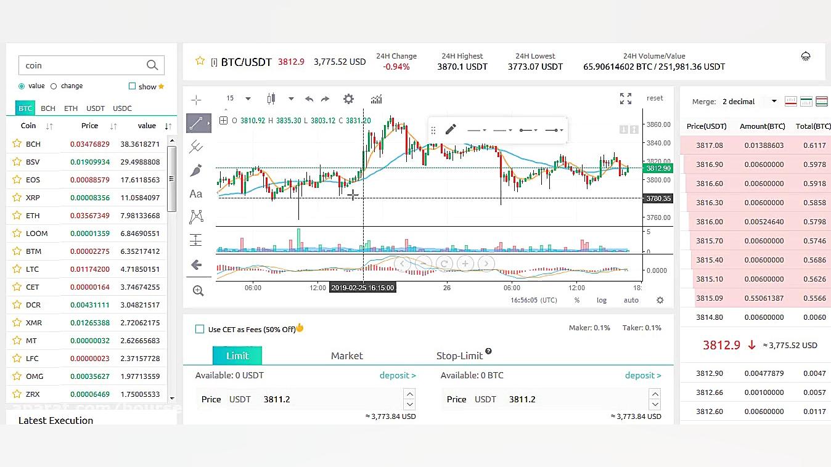Open the indicators chart icon
Viewport: 831px width, 467px height.
[x=376, y=99]
